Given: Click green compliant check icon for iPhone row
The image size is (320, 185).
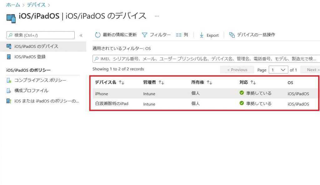Looking at the screenshot, I should pos(242,93).
